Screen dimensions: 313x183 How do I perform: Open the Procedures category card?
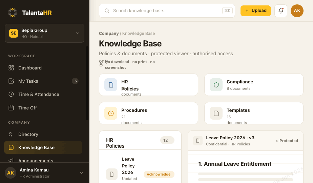pos(148,113)
